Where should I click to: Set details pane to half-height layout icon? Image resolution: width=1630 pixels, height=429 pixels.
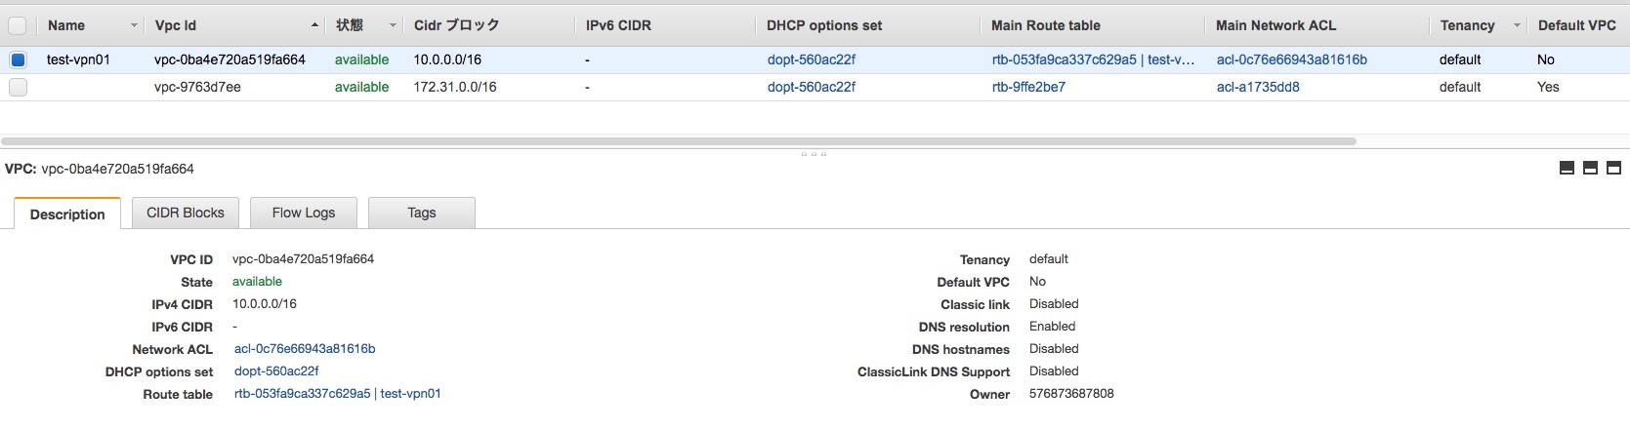(1590, 169)
